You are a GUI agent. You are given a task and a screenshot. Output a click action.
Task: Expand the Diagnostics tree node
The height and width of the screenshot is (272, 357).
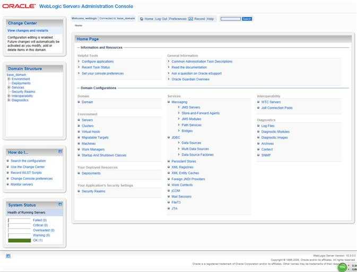(x=9, y=100)
